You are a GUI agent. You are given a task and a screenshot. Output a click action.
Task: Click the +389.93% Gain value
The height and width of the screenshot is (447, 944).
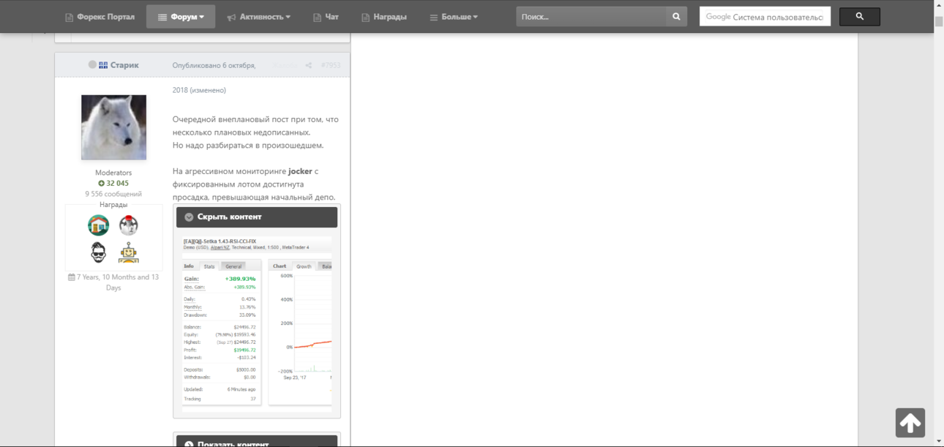click(241, 279)
